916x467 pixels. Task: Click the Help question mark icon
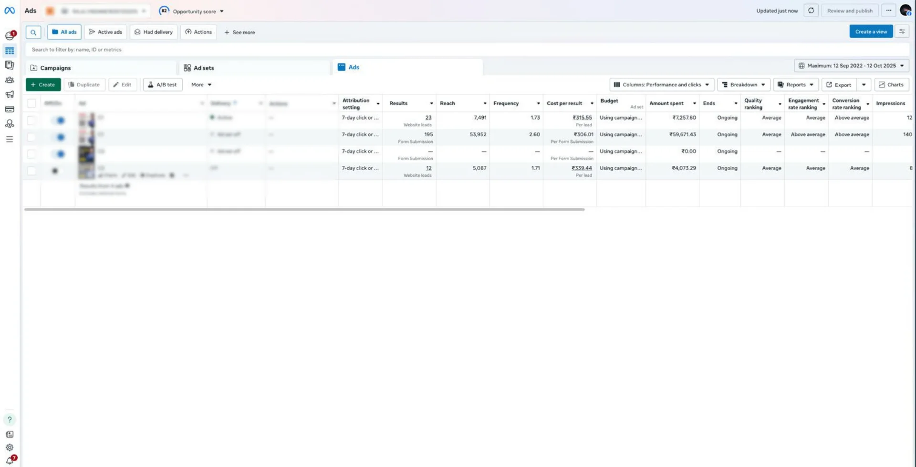point(10,420)
